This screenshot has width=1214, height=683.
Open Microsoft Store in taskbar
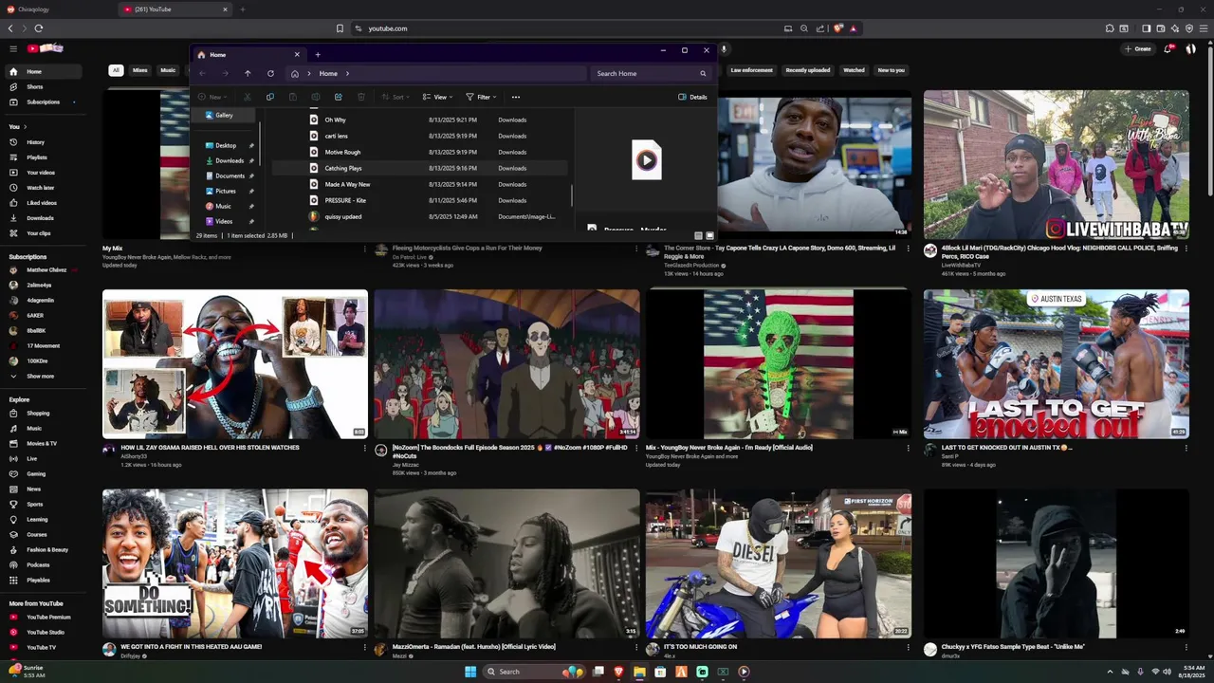tap(660, 672)
